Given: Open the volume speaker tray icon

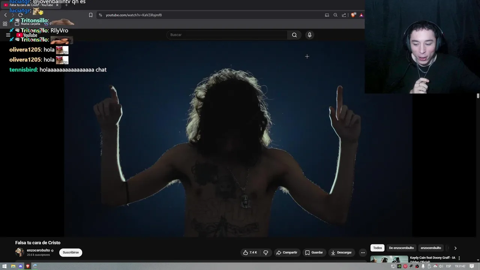Looking at the screenshot, I should pyautogui.click(x=441, y=266).
